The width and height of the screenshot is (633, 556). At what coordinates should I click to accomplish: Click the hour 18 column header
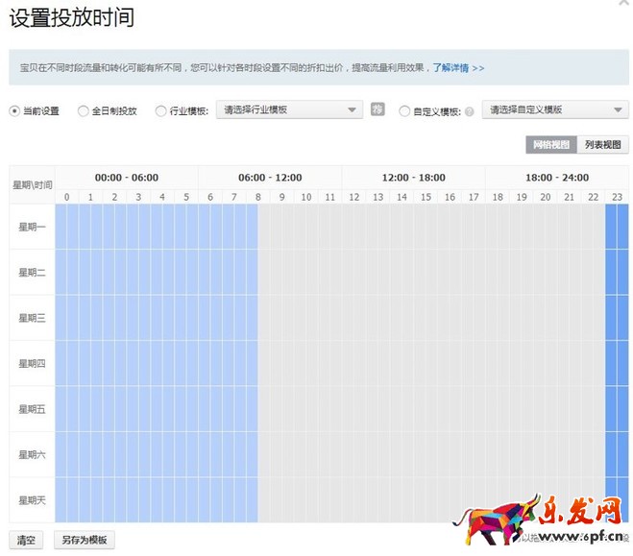click(497, 197)
